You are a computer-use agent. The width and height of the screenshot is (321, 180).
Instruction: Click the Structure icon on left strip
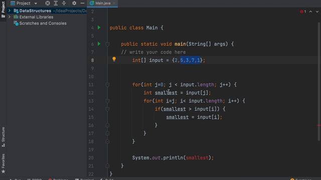click(3, 145)
